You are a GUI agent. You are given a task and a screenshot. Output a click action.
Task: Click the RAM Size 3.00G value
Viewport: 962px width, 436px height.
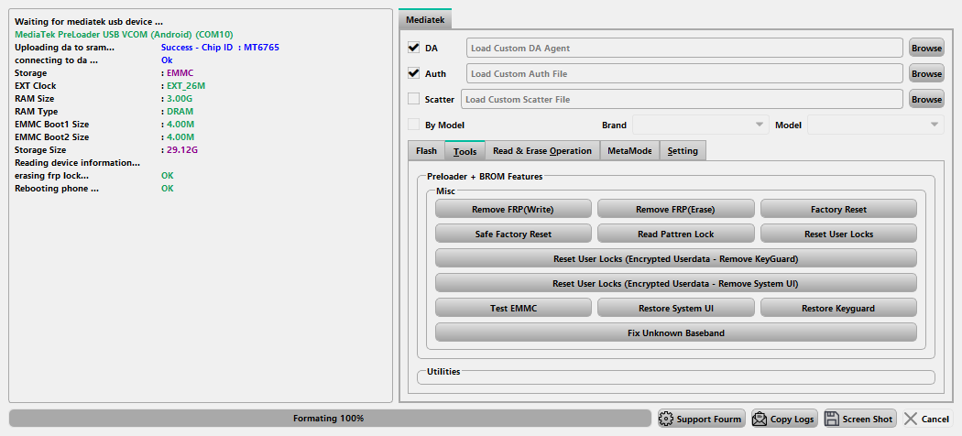[180, 98]
